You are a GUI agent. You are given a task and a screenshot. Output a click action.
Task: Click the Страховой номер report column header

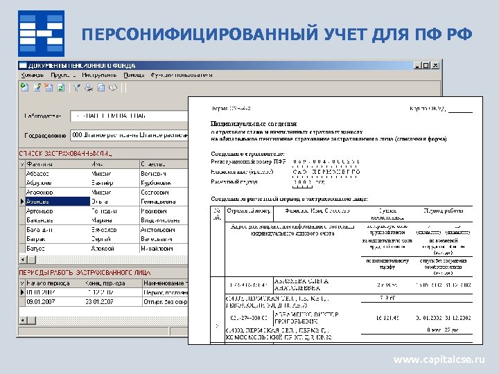249,211
